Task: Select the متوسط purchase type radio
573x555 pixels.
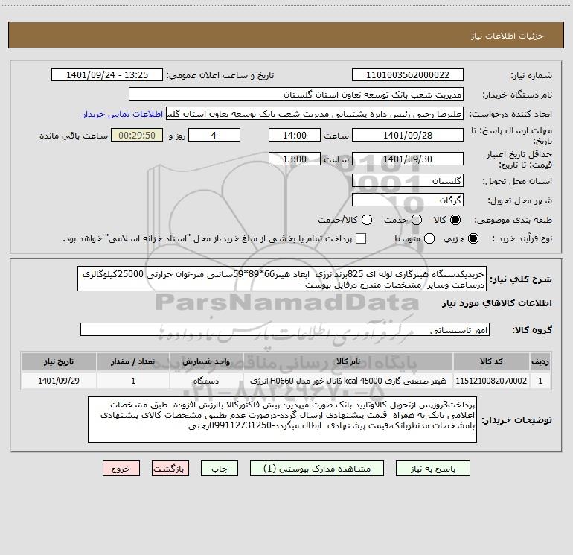Action: [x=429, y=238]
